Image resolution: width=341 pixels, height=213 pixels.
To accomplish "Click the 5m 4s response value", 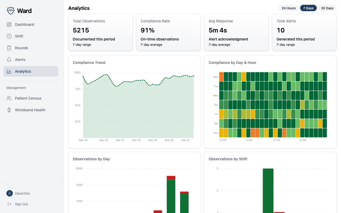I will pos(218,30).
